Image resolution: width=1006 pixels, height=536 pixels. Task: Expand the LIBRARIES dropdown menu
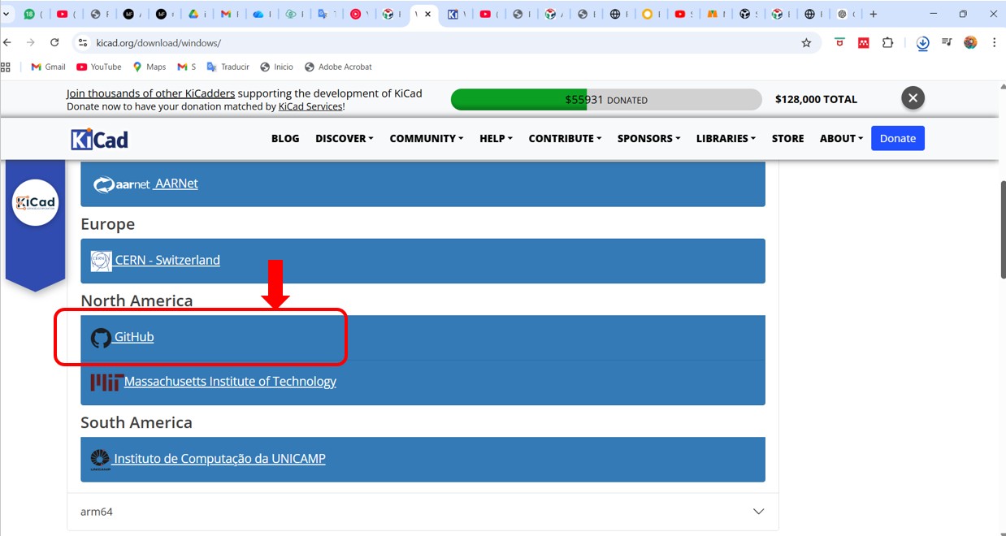click(x=726, y=139)
